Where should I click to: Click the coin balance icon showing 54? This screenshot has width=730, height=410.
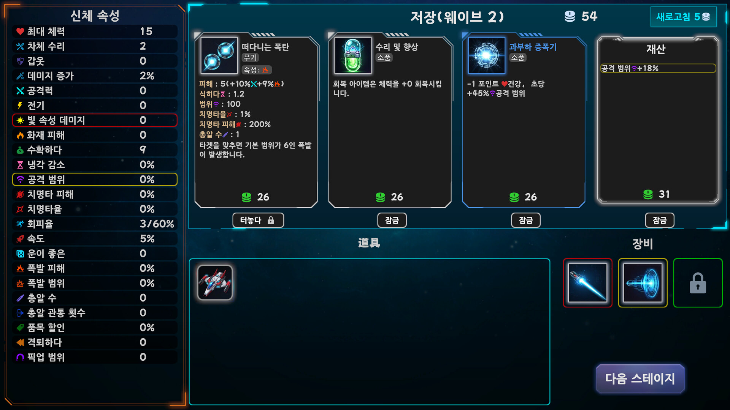[570, 16]
